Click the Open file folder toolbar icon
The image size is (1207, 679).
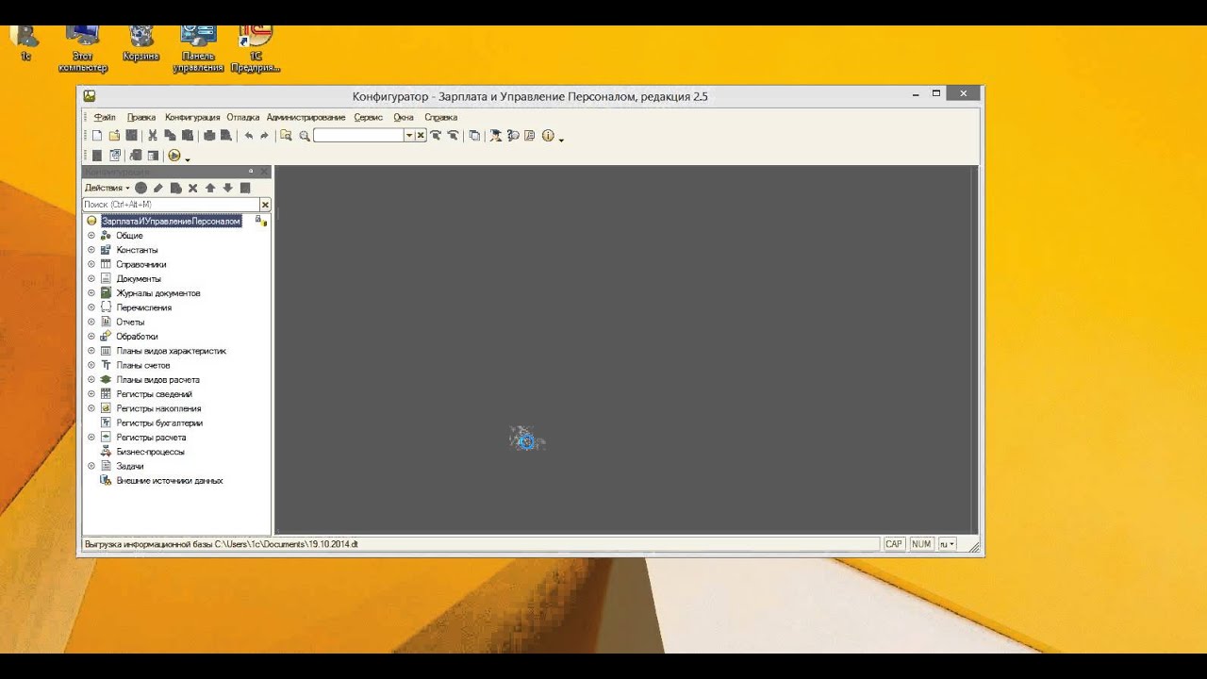(114, 136)
